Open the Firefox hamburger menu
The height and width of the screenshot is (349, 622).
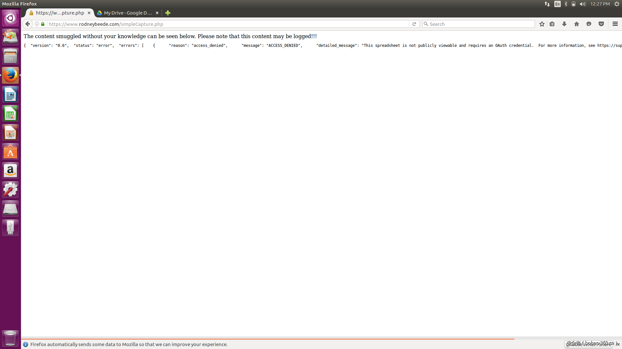pyautogui.click(x=615, y=24)
